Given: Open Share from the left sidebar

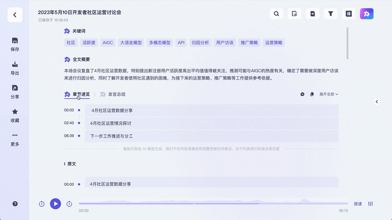Looking at the screenshot, I should 15,91.
